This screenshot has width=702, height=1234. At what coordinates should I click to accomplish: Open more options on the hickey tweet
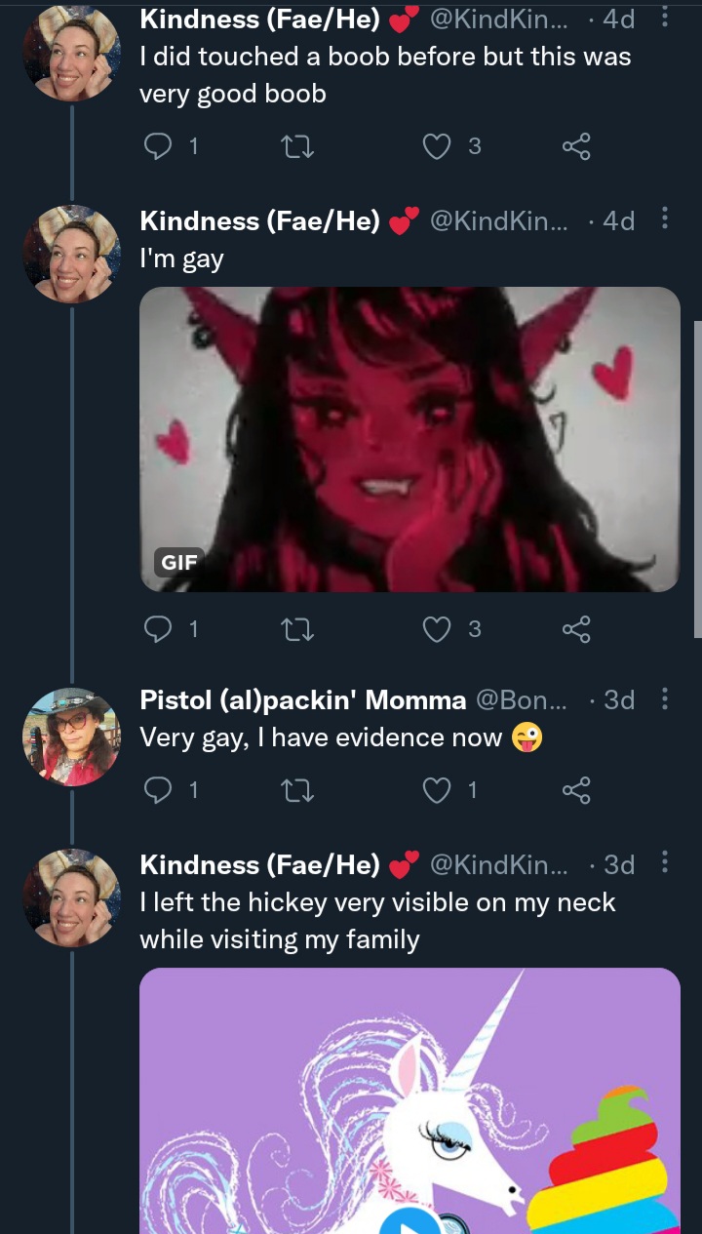click(665, 862)
